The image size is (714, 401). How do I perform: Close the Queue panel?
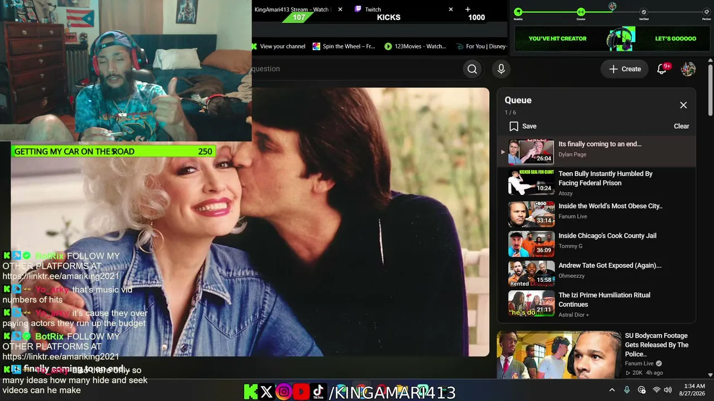[x=683, y=105]
